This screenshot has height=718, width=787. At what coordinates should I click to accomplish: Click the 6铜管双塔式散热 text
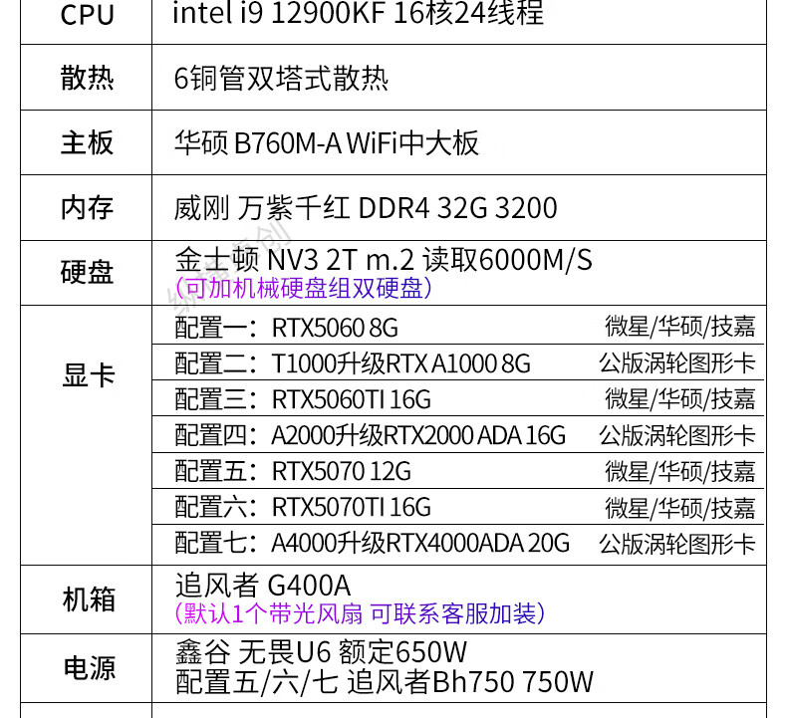[x=281, y=79]
